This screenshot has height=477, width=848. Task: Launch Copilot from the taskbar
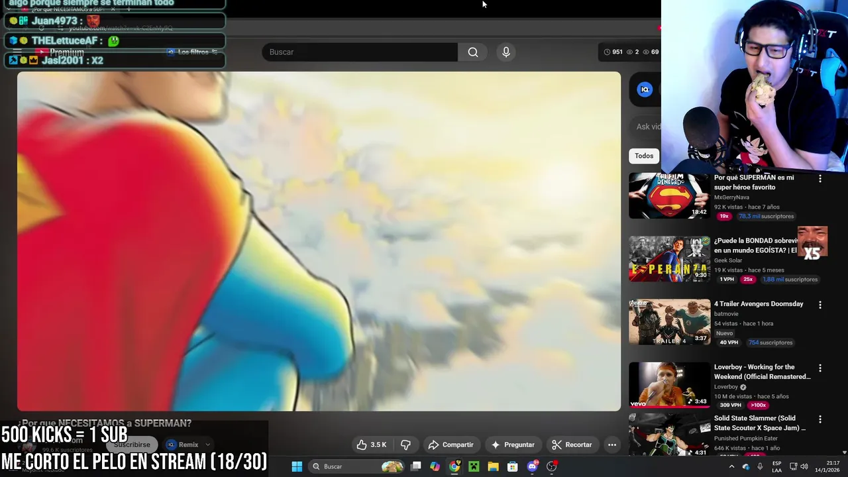click(x=435, y=466)
